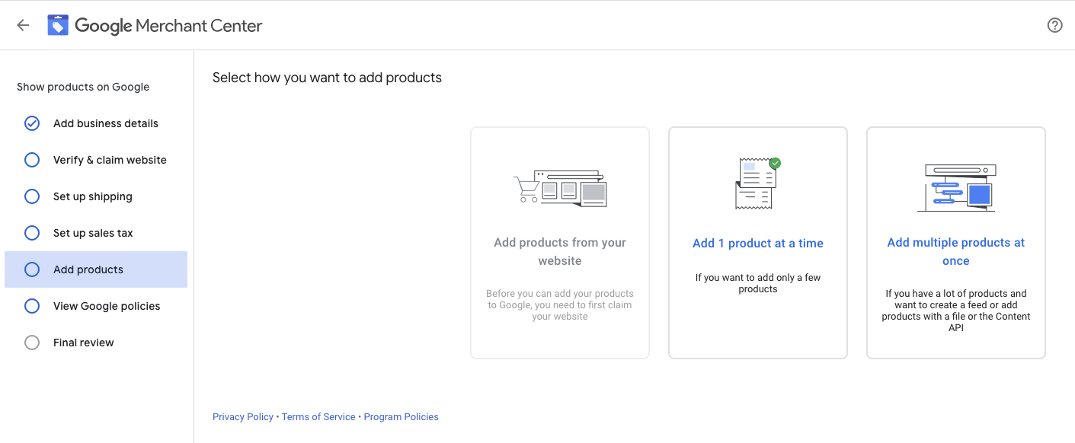This screenshot has width=1075, height=443.
Task: Open the Privacy Policy link
Action: pyautogui.click(x=243, y=417)
